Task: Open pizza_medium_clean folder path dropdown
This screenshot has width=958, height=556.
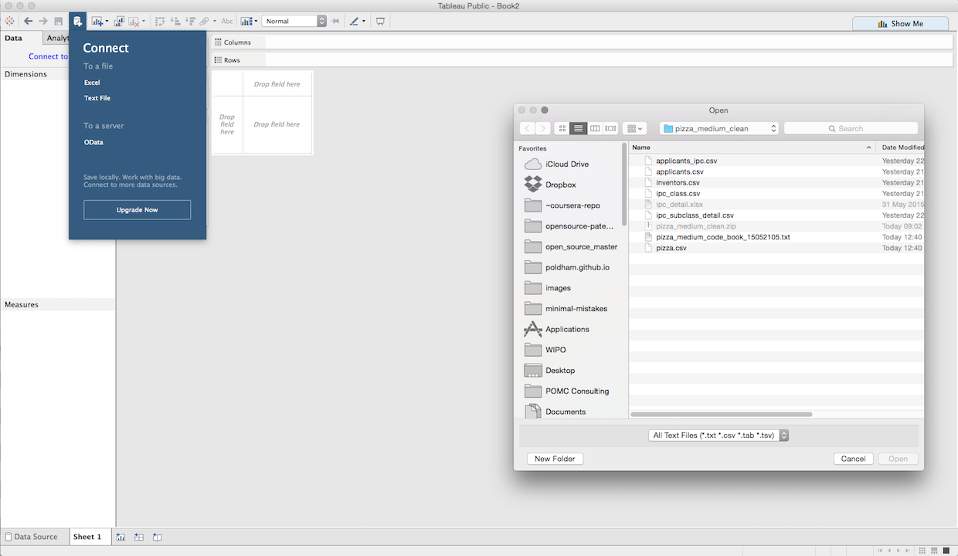Action: [719, 128]
